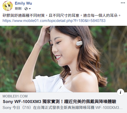Click the white Sony earbud in photo

click(x=79, y=43)
